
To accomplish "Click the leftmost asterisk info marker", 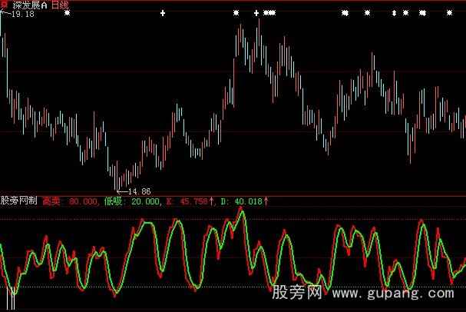I will tap(67, 13).
